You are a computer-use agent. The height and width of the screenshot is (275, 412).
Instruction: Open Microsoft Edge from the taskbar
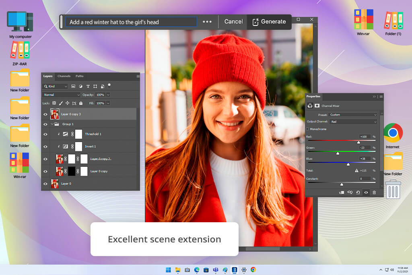pos(196,270)
